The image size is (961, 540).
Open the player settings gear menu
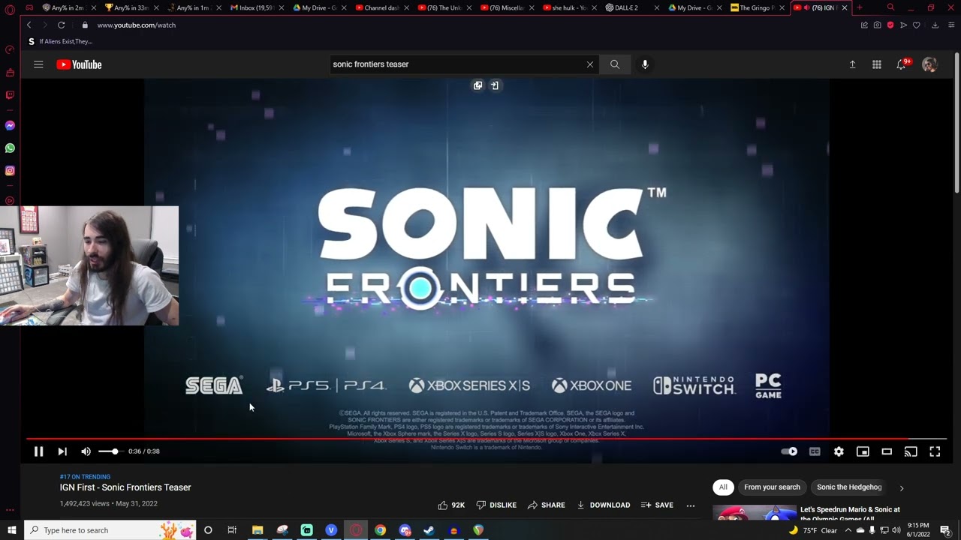(x=839, y=451)
